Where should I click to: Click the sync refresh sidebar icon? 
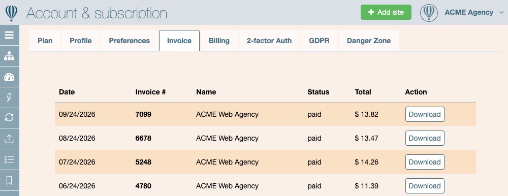9,118
